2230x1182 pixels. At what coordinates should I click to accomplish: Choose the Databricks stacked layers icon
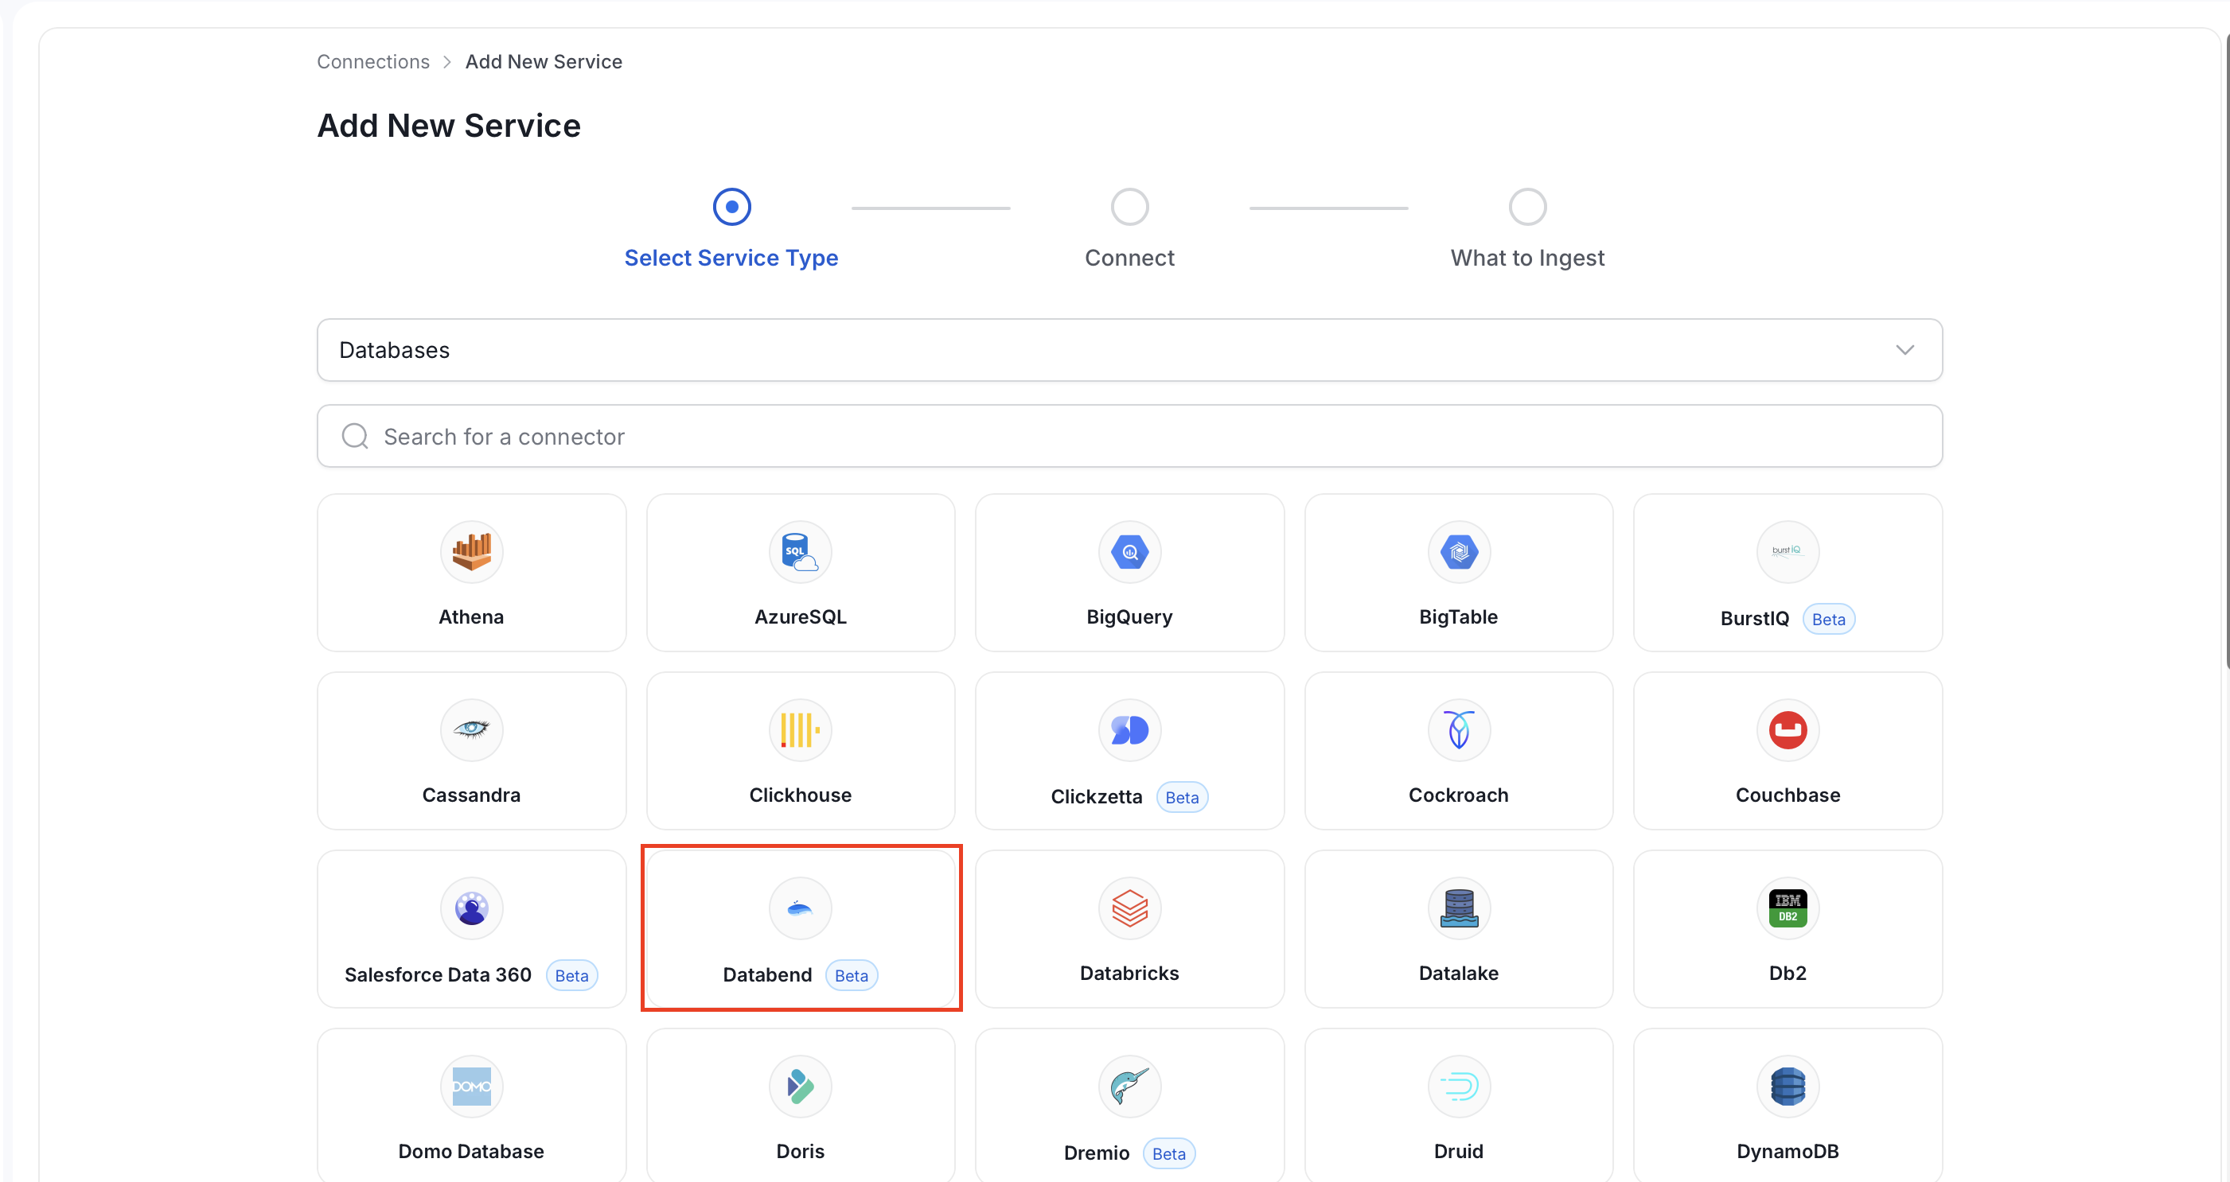point(1129,908)
